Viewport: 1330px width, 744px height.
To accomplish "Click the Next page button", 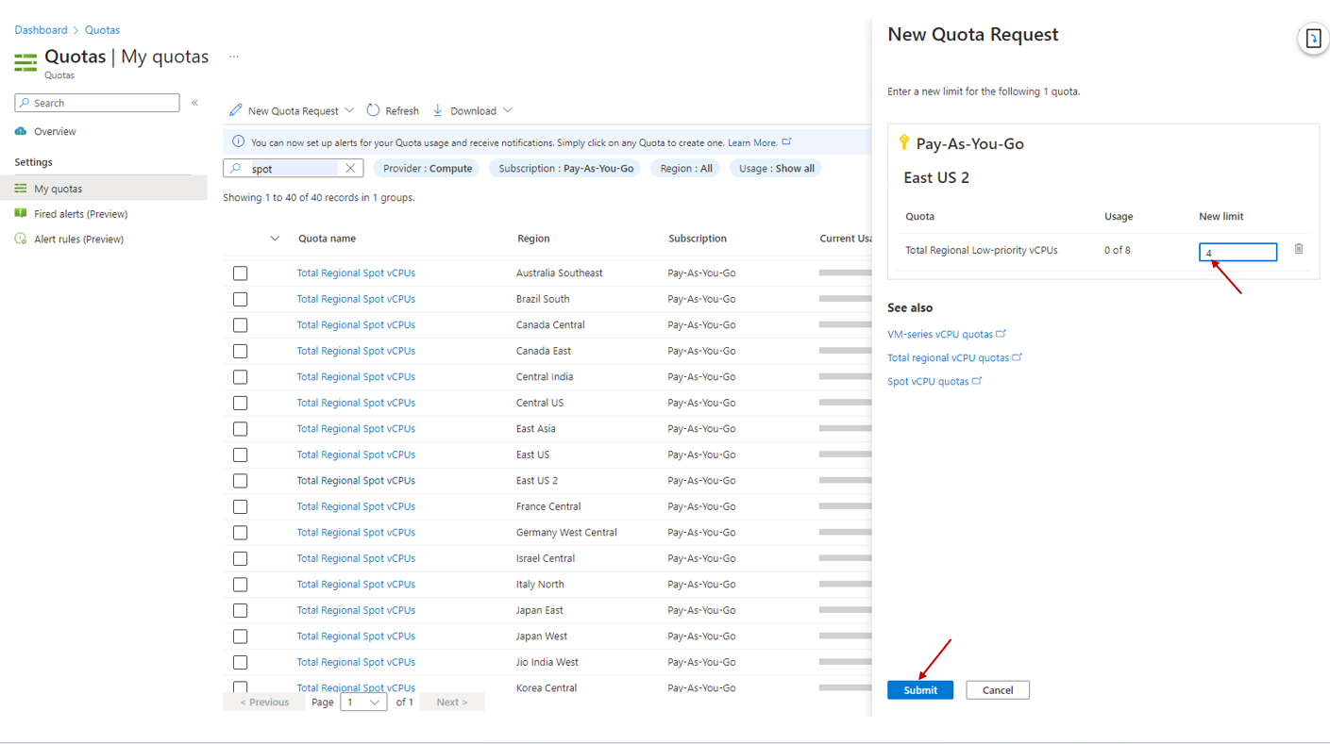I will pos(452,702).
